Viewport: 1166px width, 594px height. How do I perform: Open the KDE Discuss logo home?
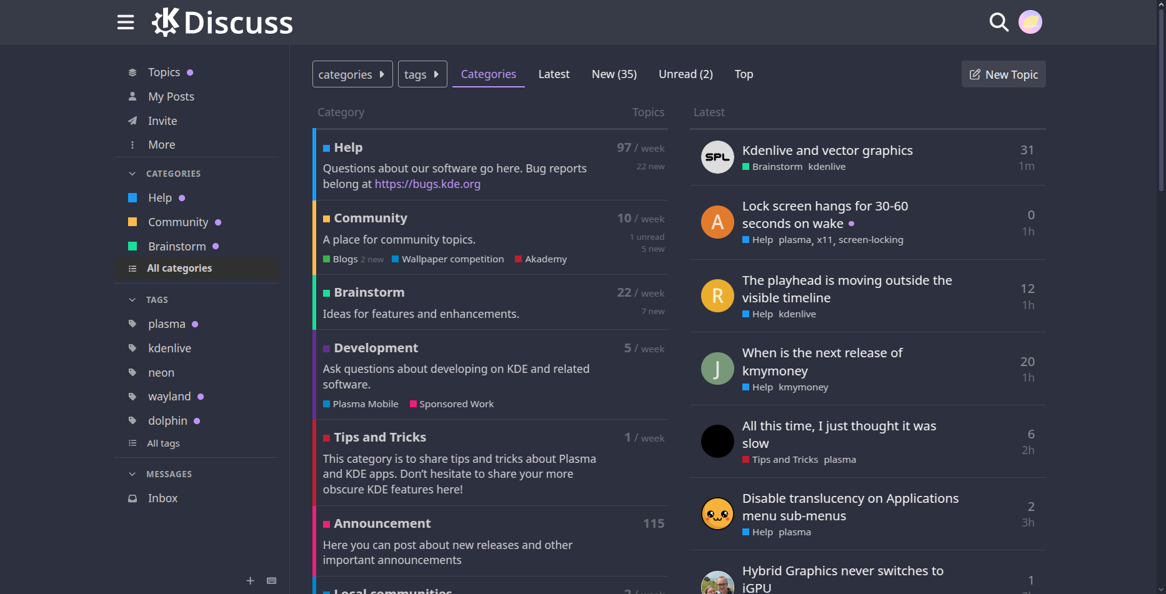(222, 22)
